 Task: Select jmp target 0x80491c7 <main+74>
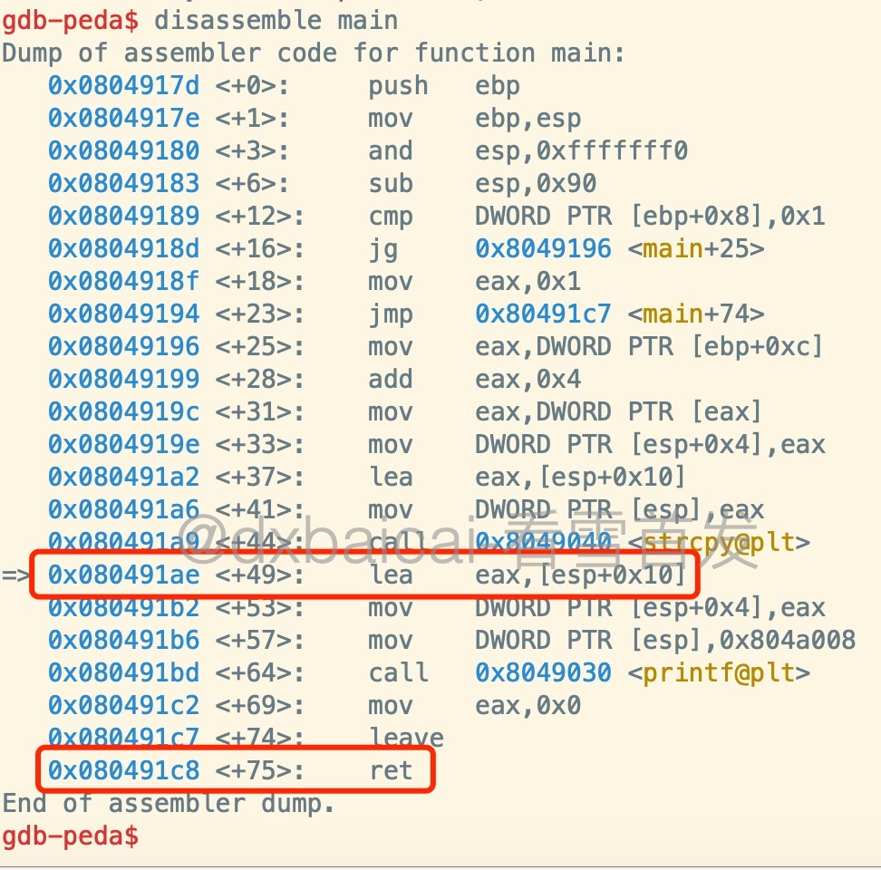pyautogui.click(x=620, y=314)
